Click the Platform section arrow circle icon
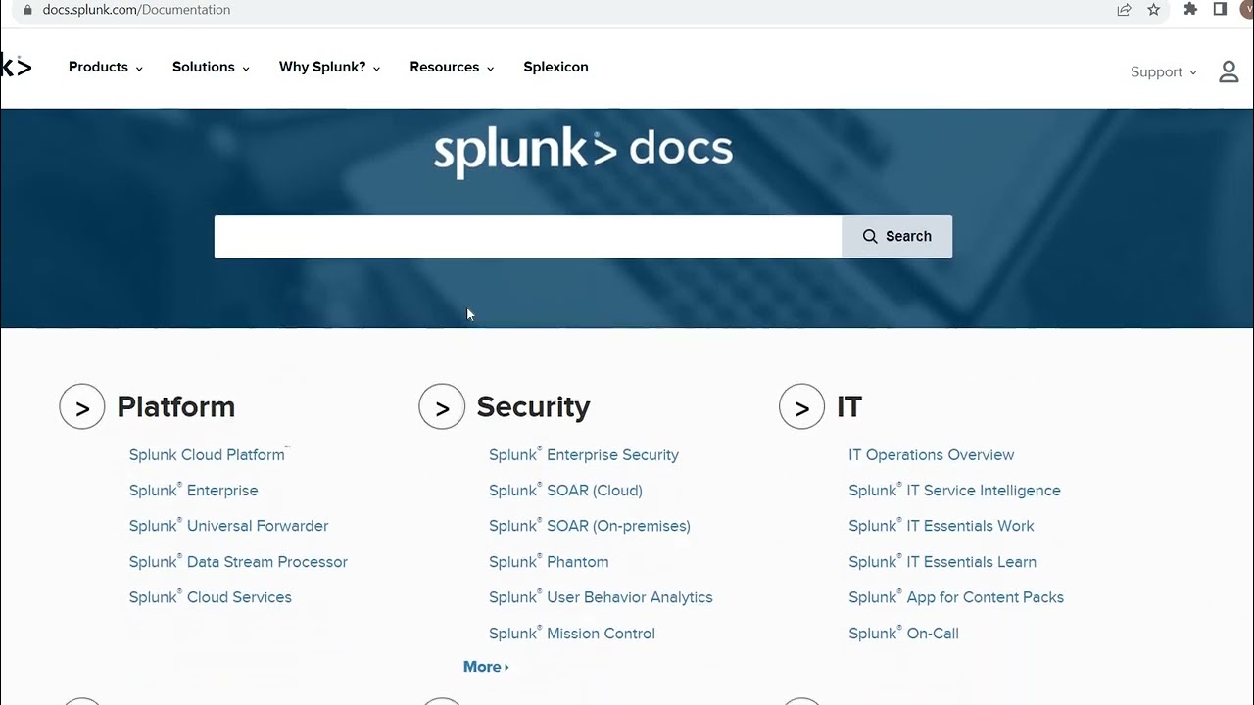 [x=82, y=406]
